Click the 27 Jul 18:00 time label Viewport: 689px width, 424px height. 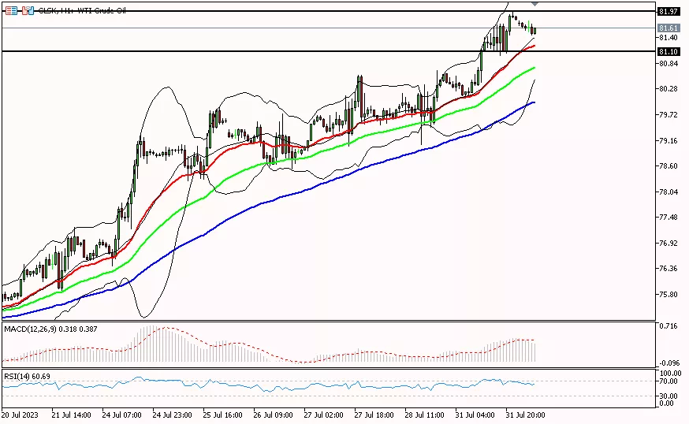point(374,415)
